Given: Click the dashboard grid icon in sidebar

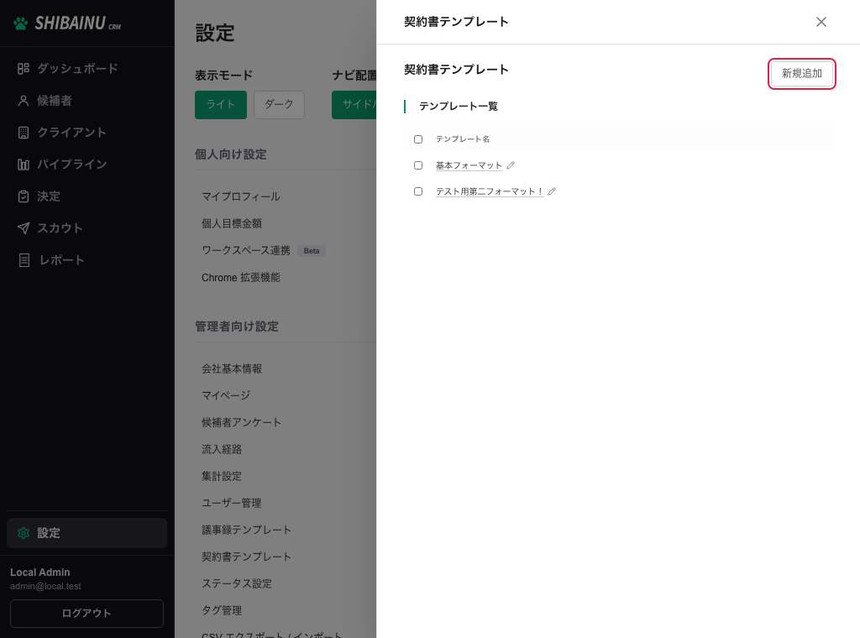Looking at the screenshot, I should pyautogui.click(x=23, y=69).
